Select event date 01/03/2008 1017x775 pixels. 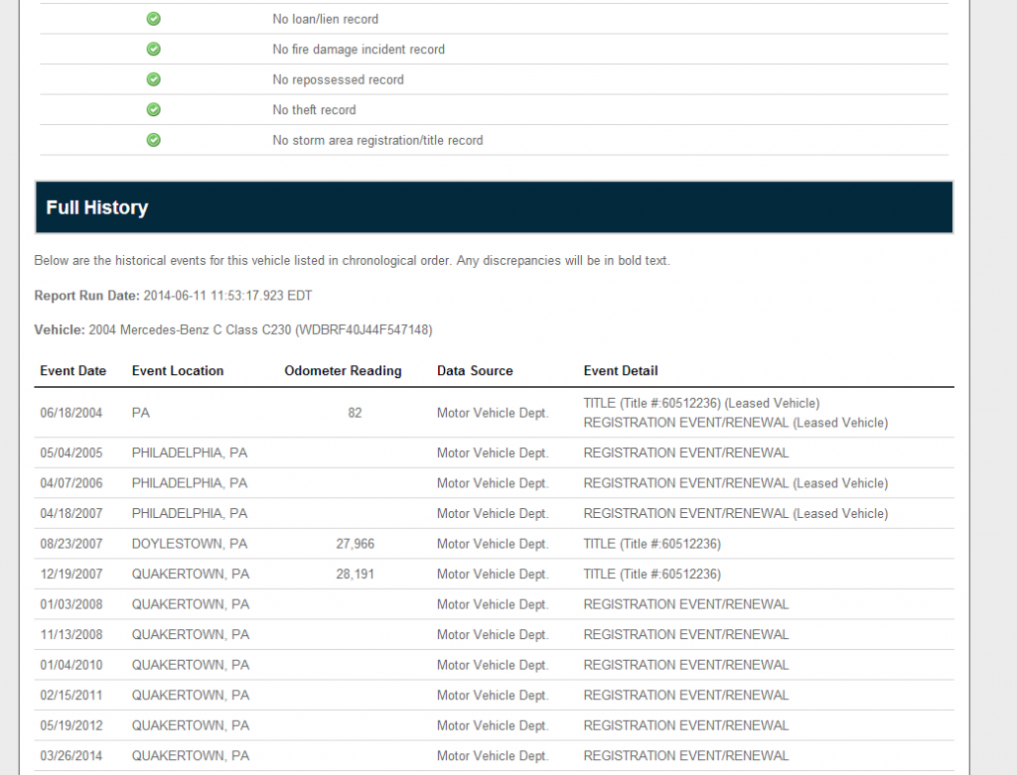pyautogui.click(x=72, y=604)
